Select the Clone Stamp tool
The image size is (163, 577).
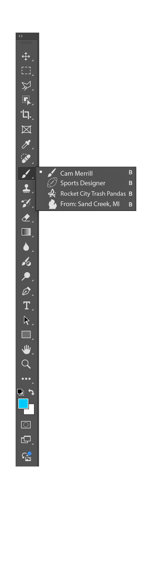point(26,188)
